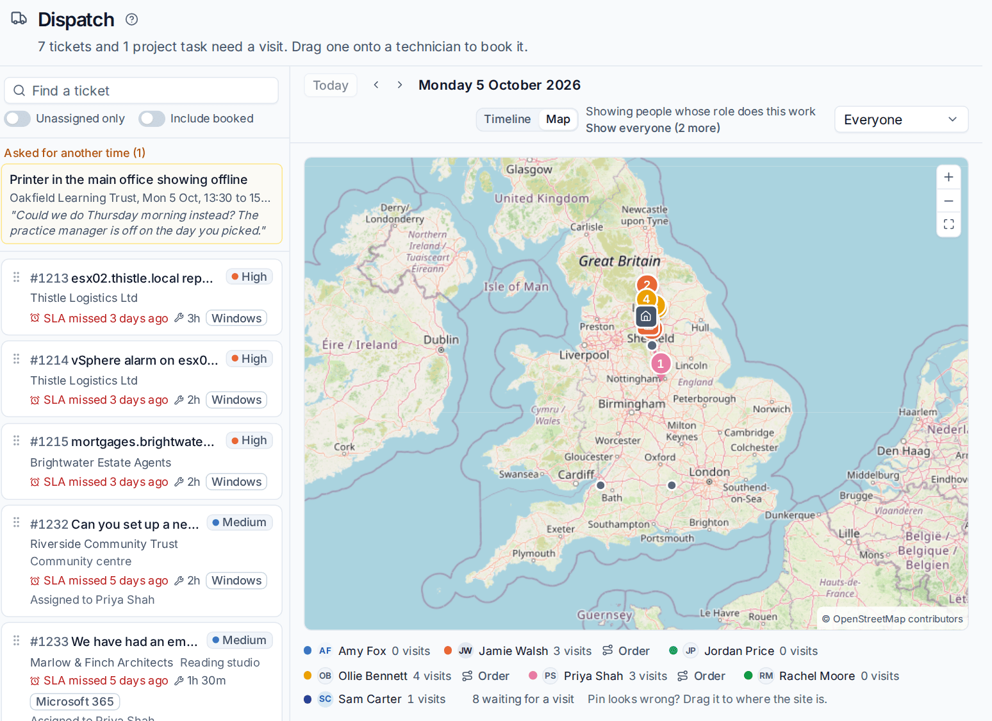This screenshot has width=992, height=721.
Task: Grab the drag handle of ticket #1233
Action: pyautogui.click(x=16, y=640)
